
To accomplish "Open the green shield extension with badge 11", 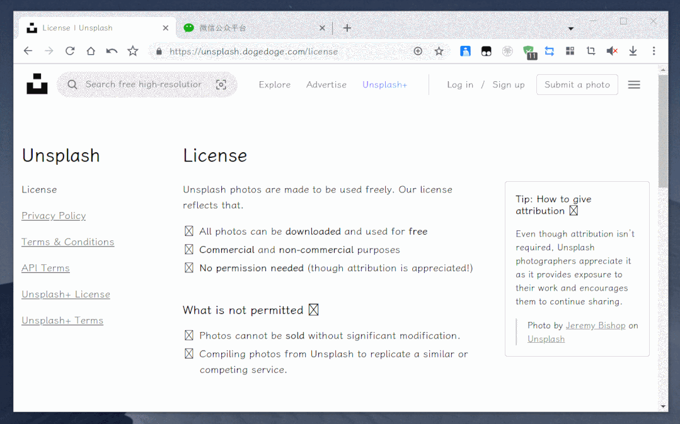I will [529, 52].
